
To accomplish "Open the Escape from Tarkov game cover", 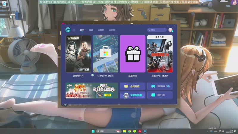I will [78, 54].
